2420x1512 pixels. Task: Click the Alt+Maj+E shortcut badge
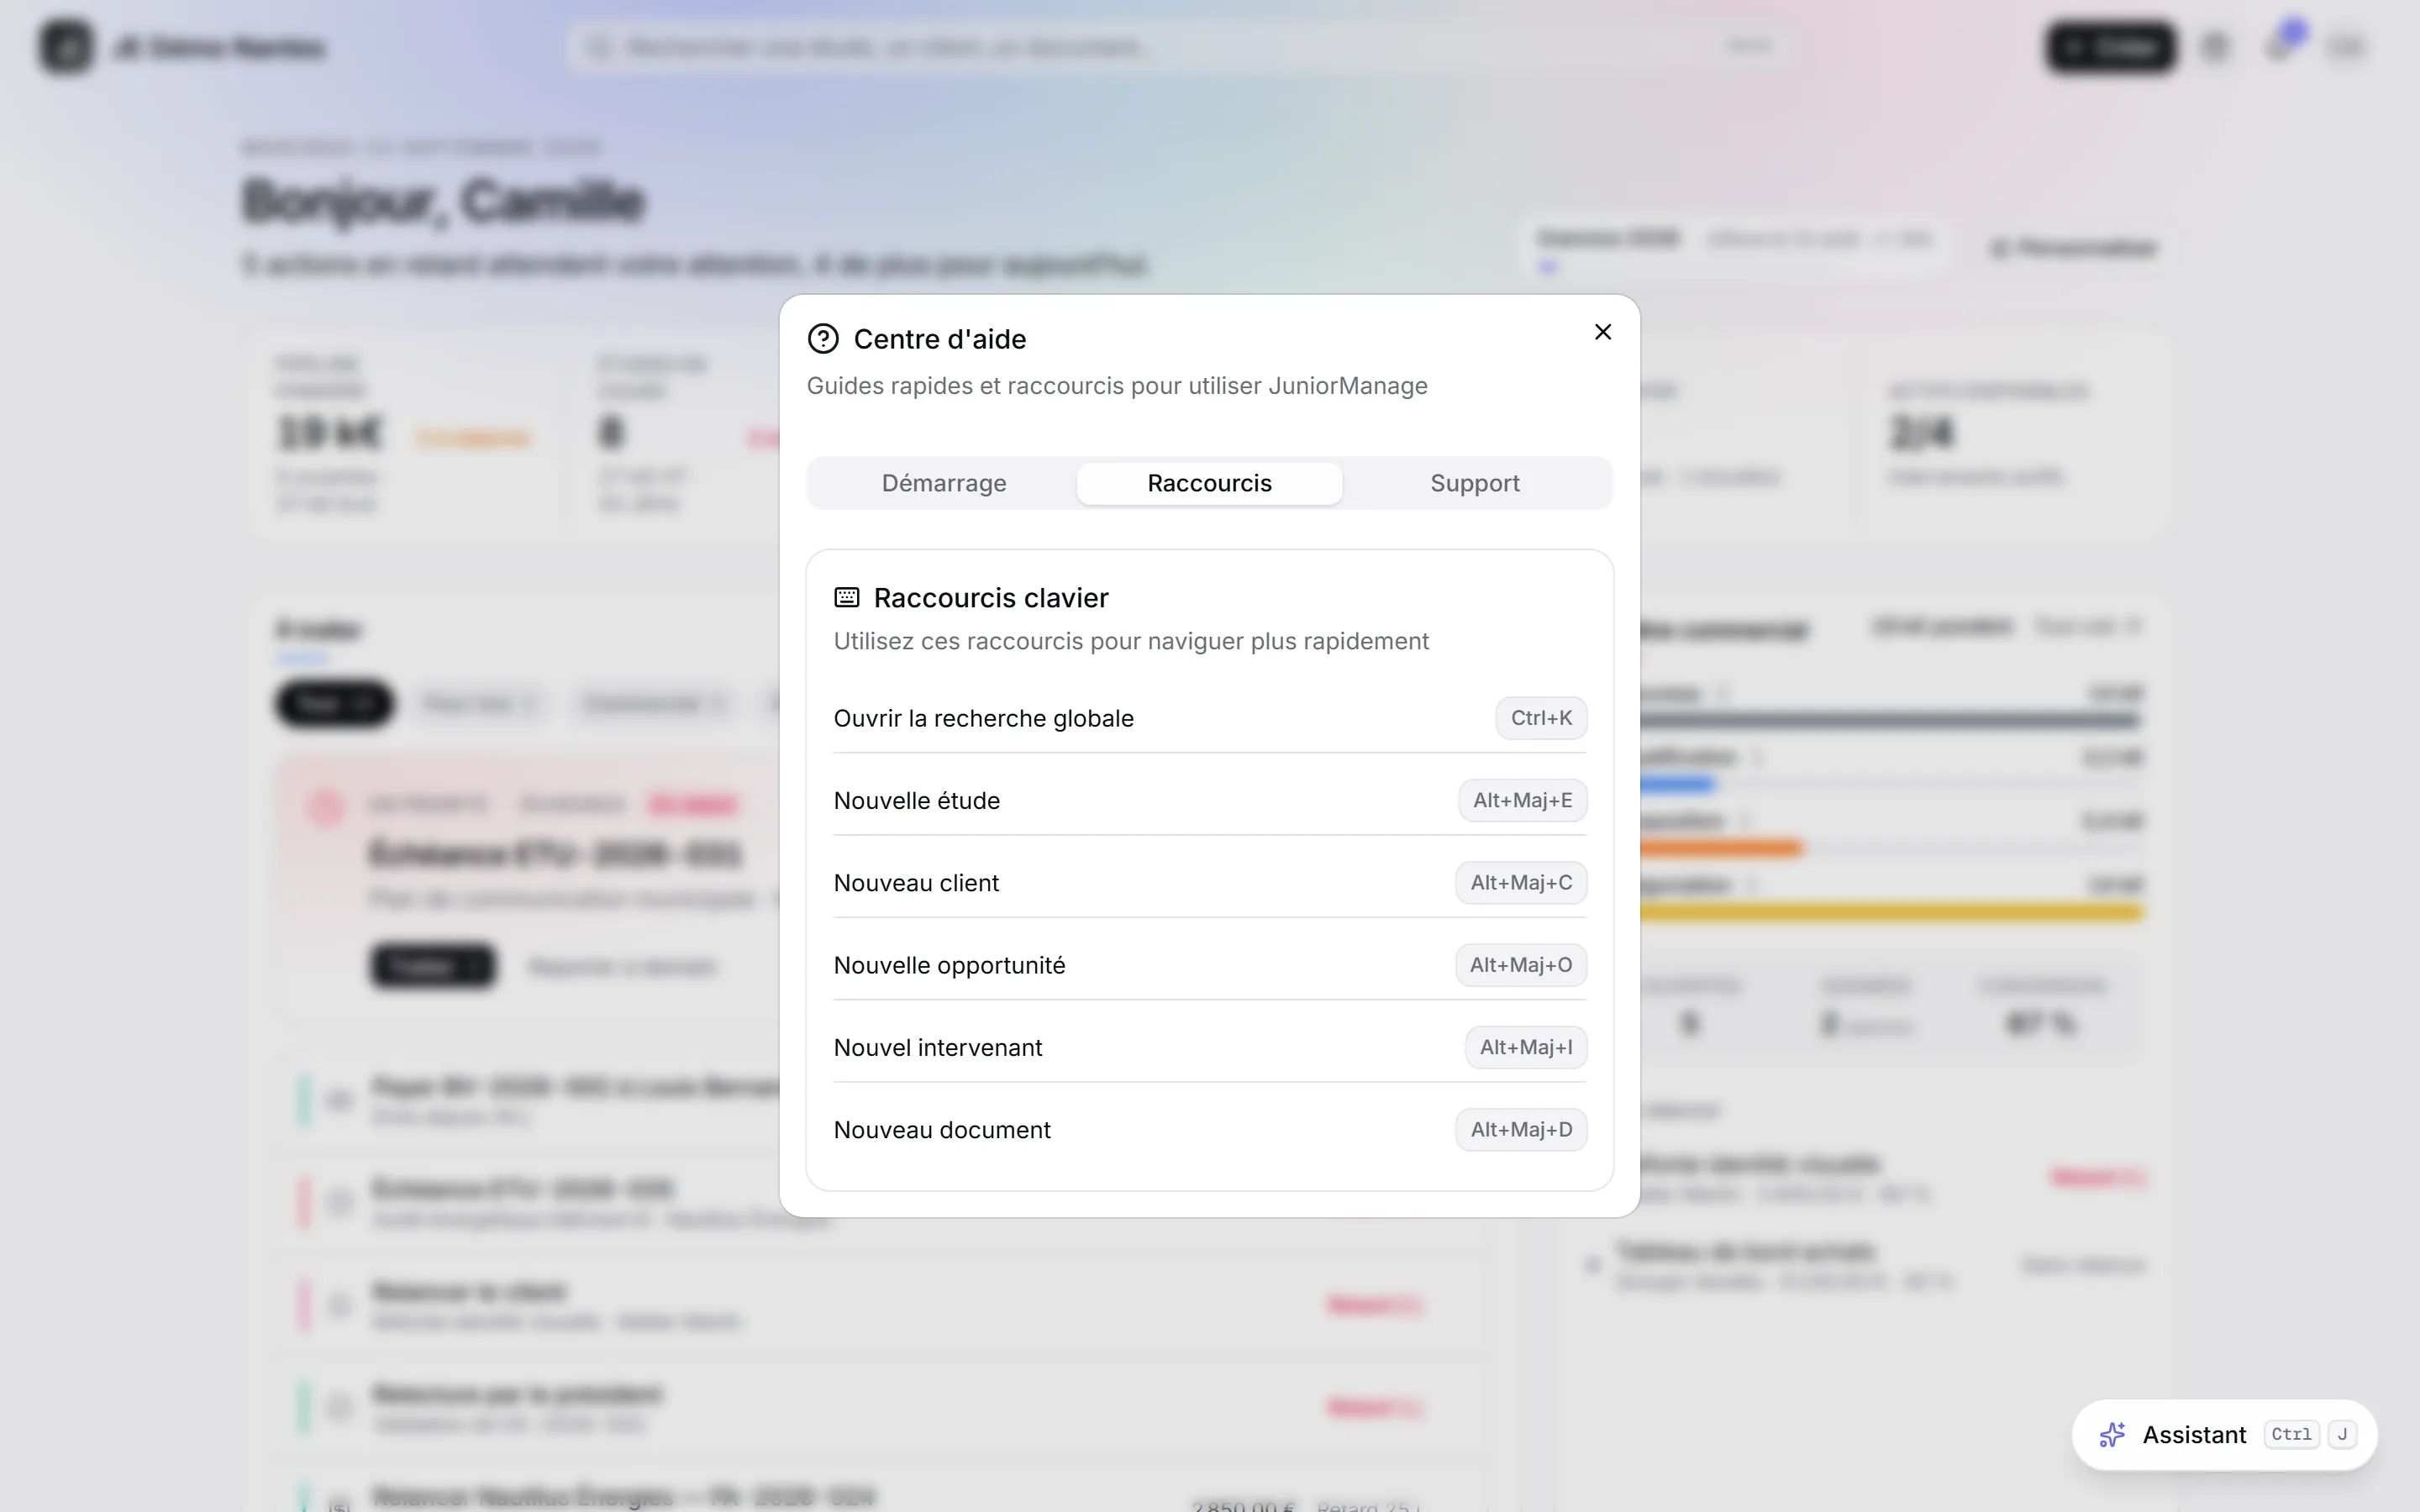(x=1522, y=801)
